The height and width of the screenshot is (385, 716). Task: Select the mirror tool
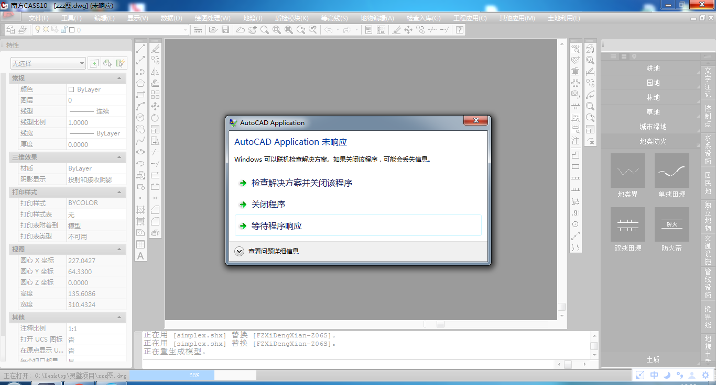pos(155,72)
